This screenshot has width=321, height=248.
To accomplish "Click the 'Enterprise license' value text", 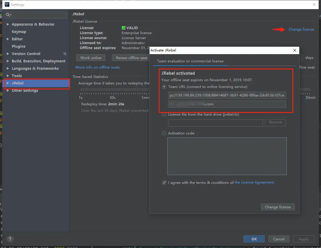I will coord(137,33).
